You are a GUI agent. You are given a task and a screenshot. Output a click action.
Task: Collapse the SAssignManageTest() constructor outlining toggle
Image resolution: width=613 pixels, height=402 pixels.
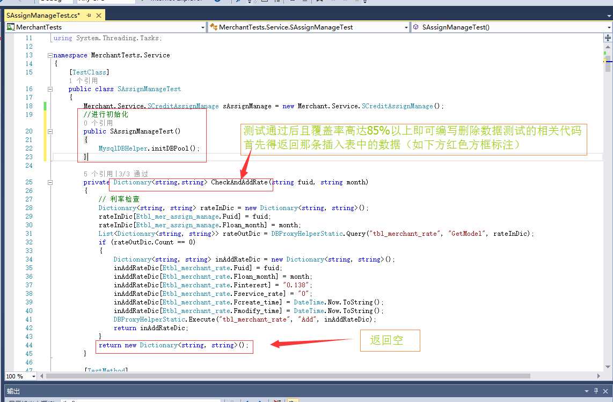click(x=50, y=131)
